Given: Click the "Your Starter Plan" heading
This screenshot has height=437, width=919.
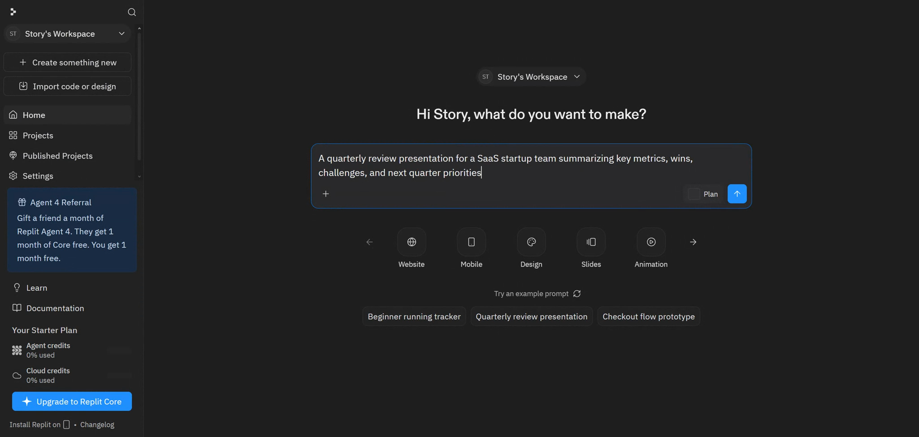Looking at the screenshot, I should pyautogui.click(x=44, y=330).
